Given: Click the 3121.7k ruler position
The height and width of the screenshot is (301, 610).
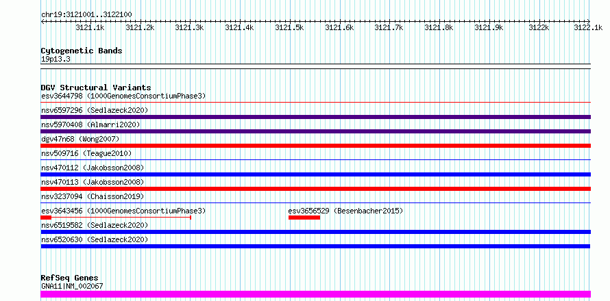Looking at the screenshot, I should 389,27.
